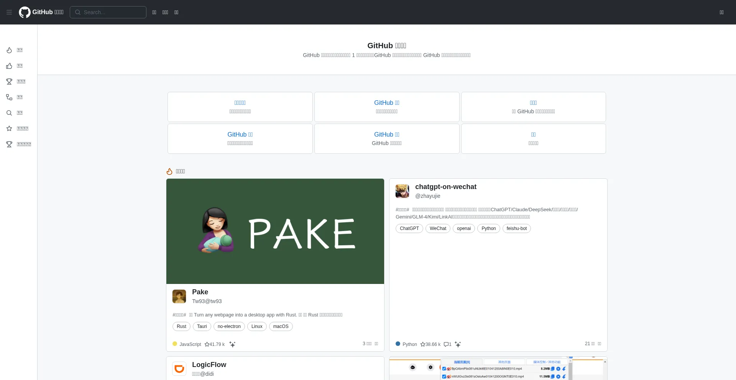Select the Rust tag
736x380 pixels.
pyautogui.click(x=181, y=326)
